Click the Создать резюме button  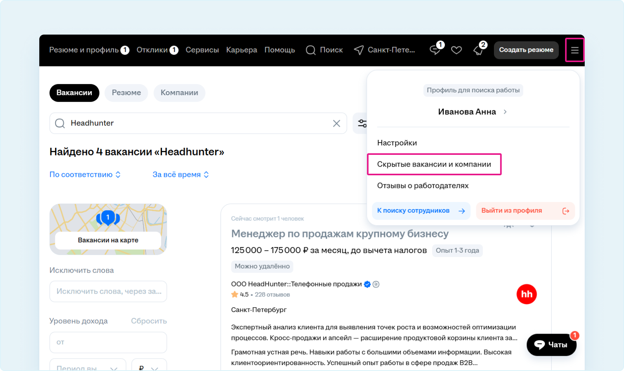click(526, 50)
